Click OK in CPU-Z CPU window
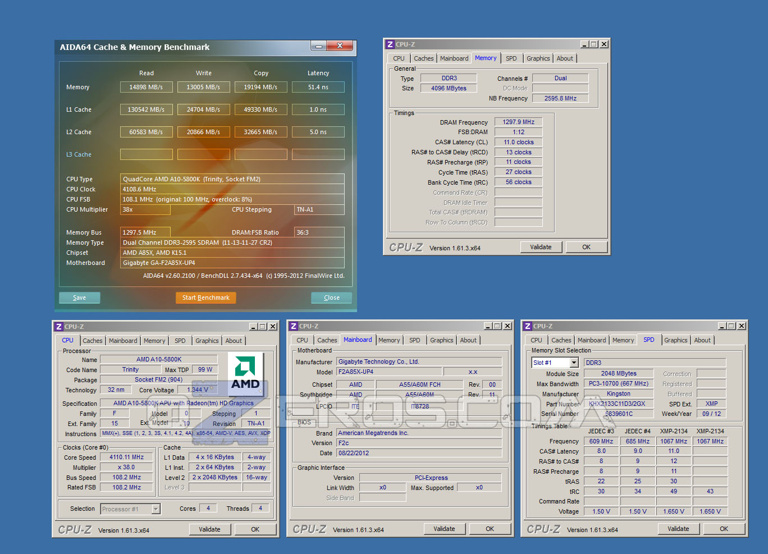 (x=255, y=529)
